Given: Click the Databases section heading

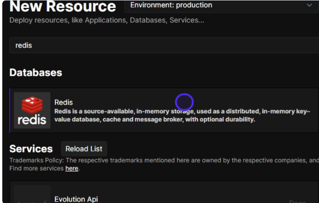Looking at the screenshot, I should 35,72.
